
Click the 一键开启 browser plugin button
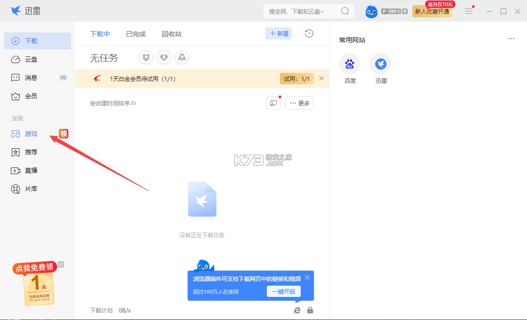(284, 291)
